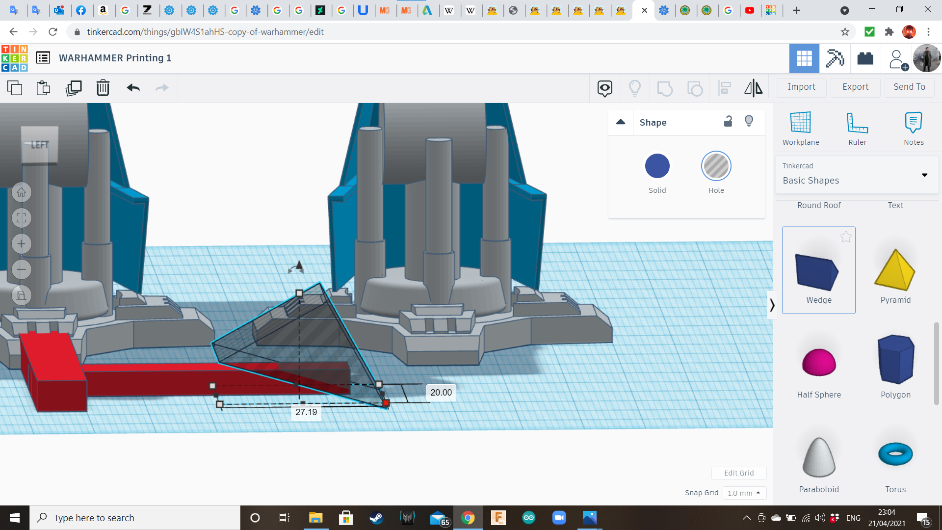
Task: Open the Mirror tool
Action: pos(753,88)
